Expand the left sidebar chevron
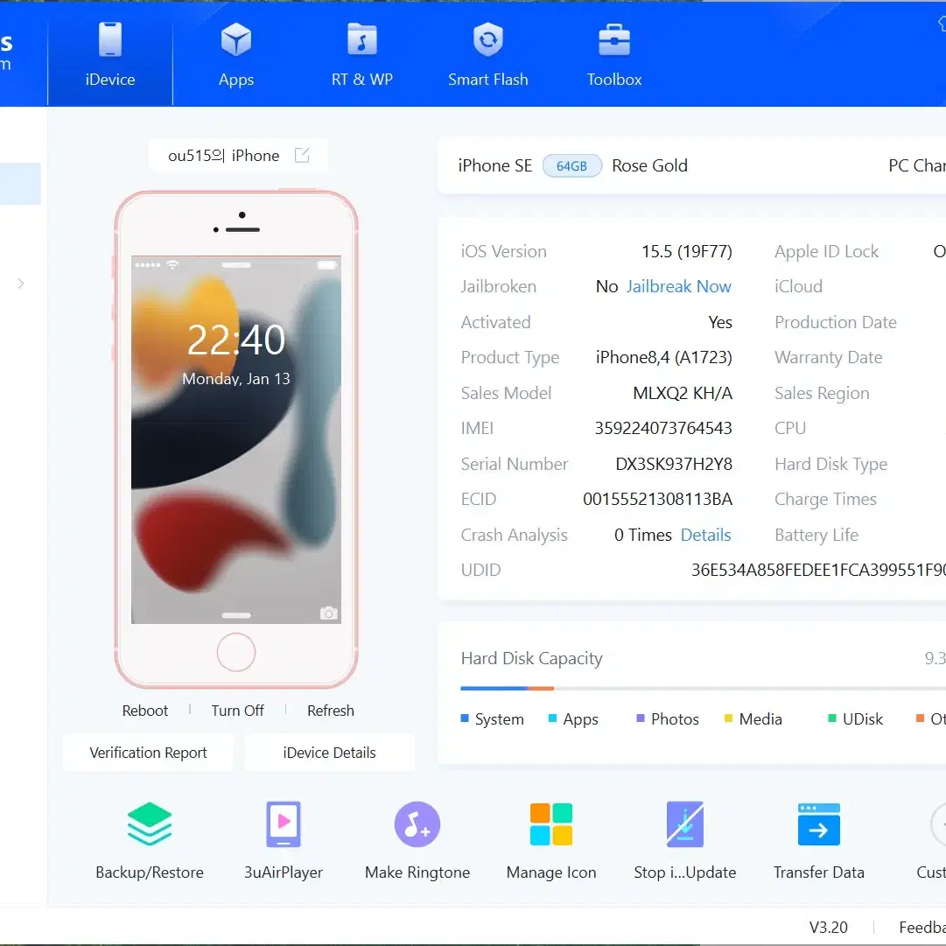The height and width of the screenshot is (946, 946). (21, 284)
